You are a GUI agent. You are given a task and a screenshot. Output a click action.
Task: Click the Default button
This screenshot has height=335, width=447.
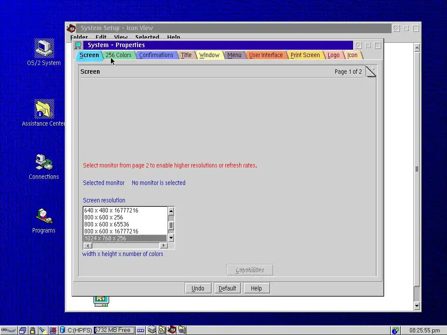coord(227,288)
